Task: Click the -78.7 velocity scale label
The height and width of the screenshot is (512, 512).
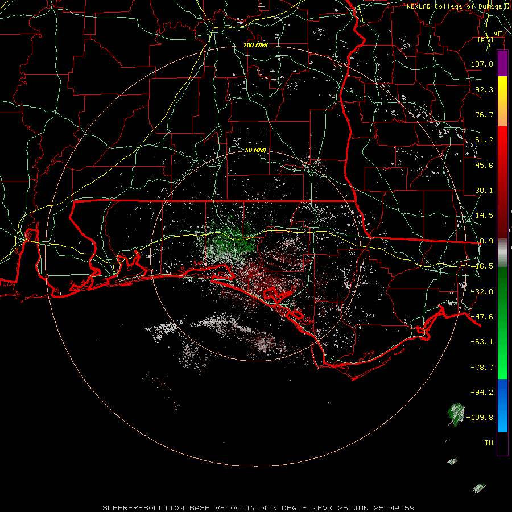Action: point(482,368)
